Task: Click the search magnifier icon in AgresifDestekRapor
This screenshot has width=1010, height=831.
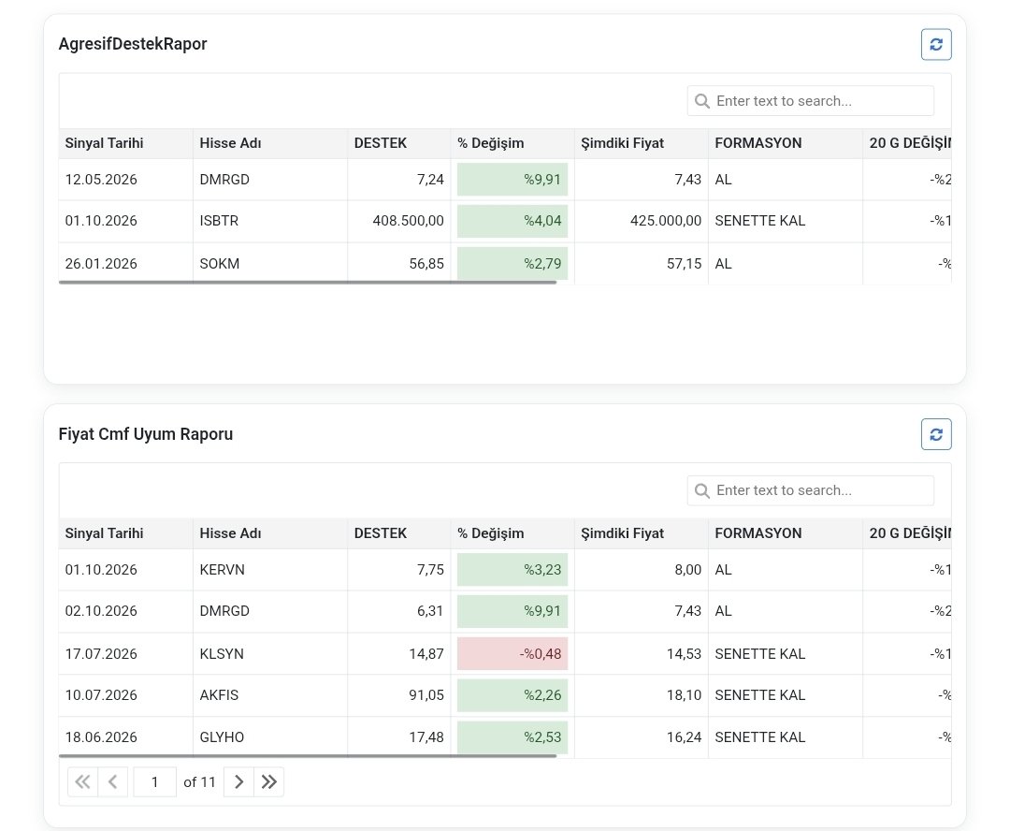Action: tap(702, 101)
